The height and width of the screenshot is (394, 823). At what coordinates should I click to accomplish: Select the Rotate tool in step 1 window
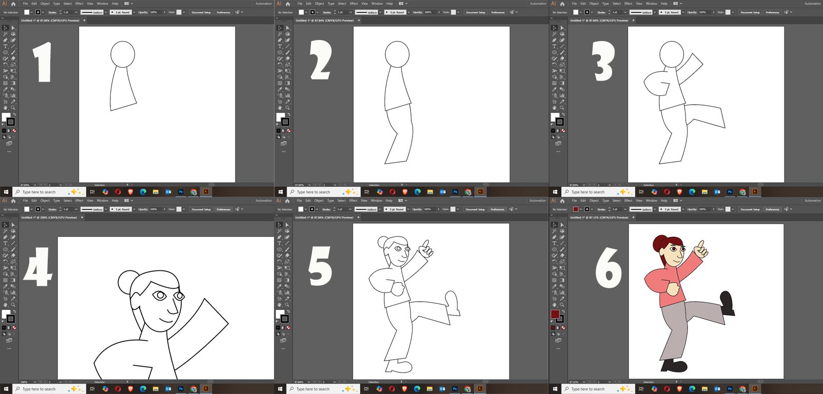(6, 65)
